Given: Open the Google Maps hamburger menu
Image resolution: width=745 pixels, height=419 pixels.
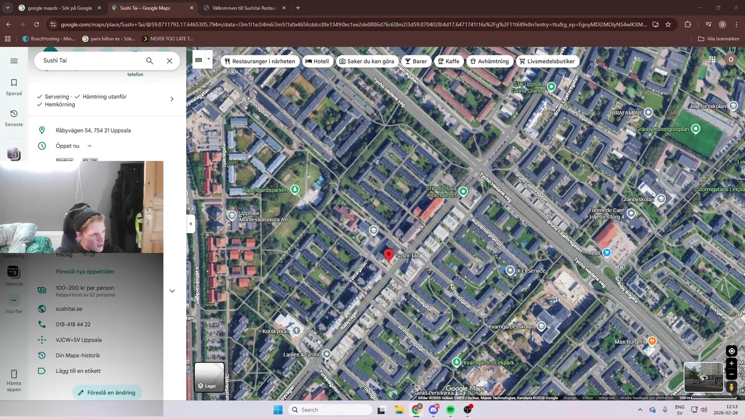Looking at the screenshot, I should click(14, 61).
